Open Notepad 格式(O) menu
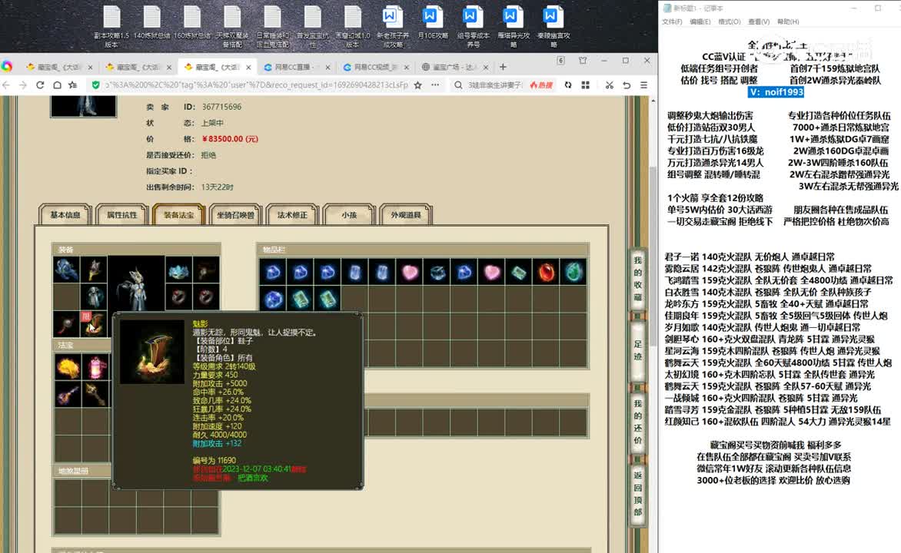 click(730, 22)
